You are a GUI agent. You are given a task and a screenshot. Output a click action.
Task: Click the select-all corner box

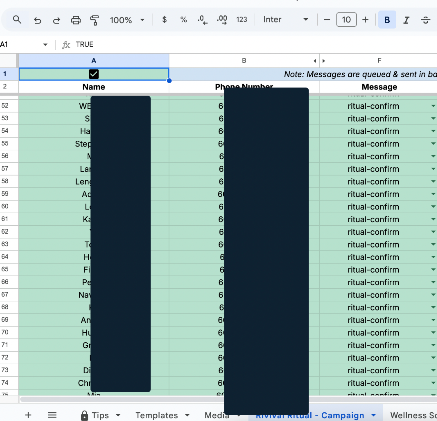click(8, 60)
